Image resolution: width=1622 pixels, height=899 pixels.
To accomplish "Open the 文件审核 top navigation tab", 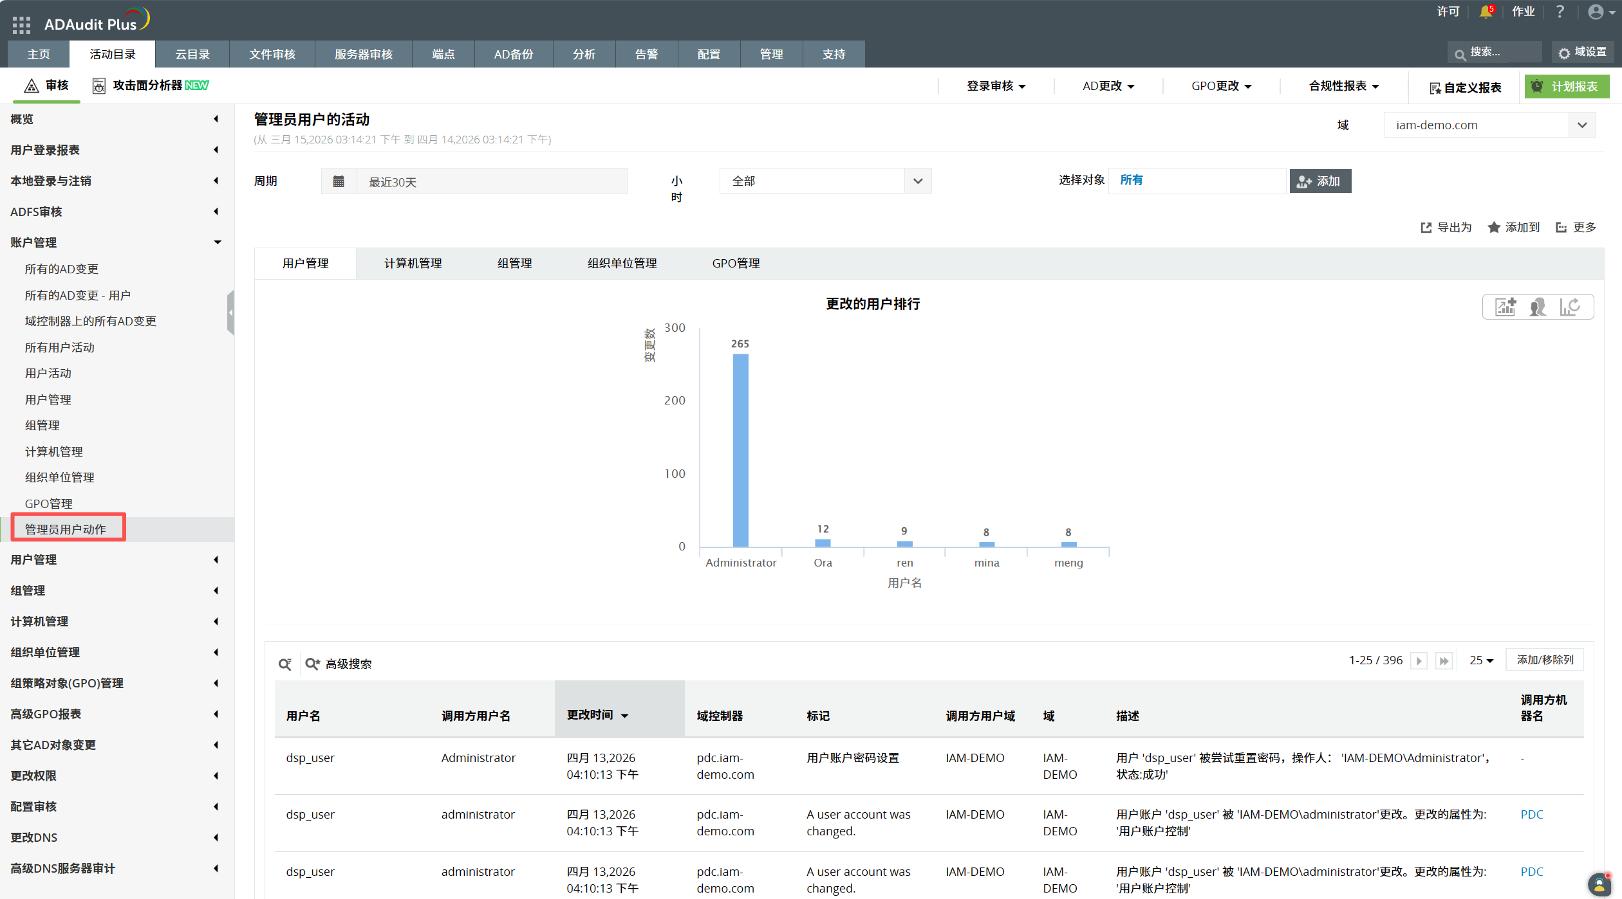I will pos(272,54).
